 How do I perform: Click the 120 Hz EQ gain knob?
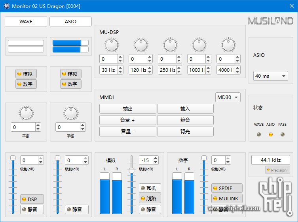click(141, 45)
